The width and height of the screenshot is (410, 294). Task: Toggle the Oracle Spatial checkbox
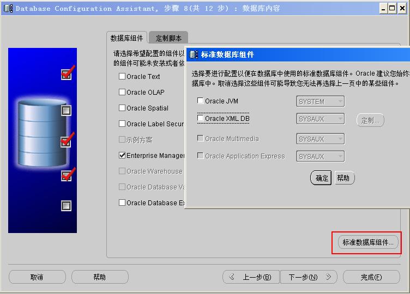(x=122, y=108)
